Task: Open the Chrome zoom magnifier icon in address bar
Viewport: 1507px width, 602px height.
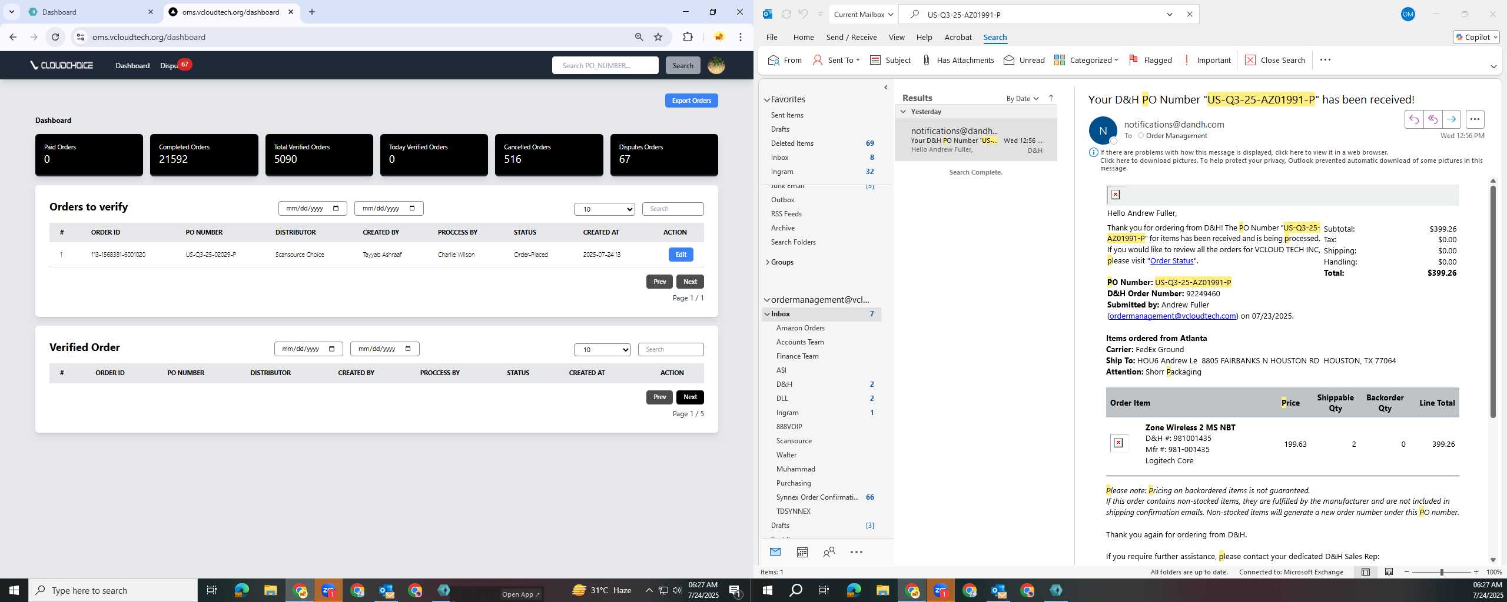Action: (x=639, y=37)
